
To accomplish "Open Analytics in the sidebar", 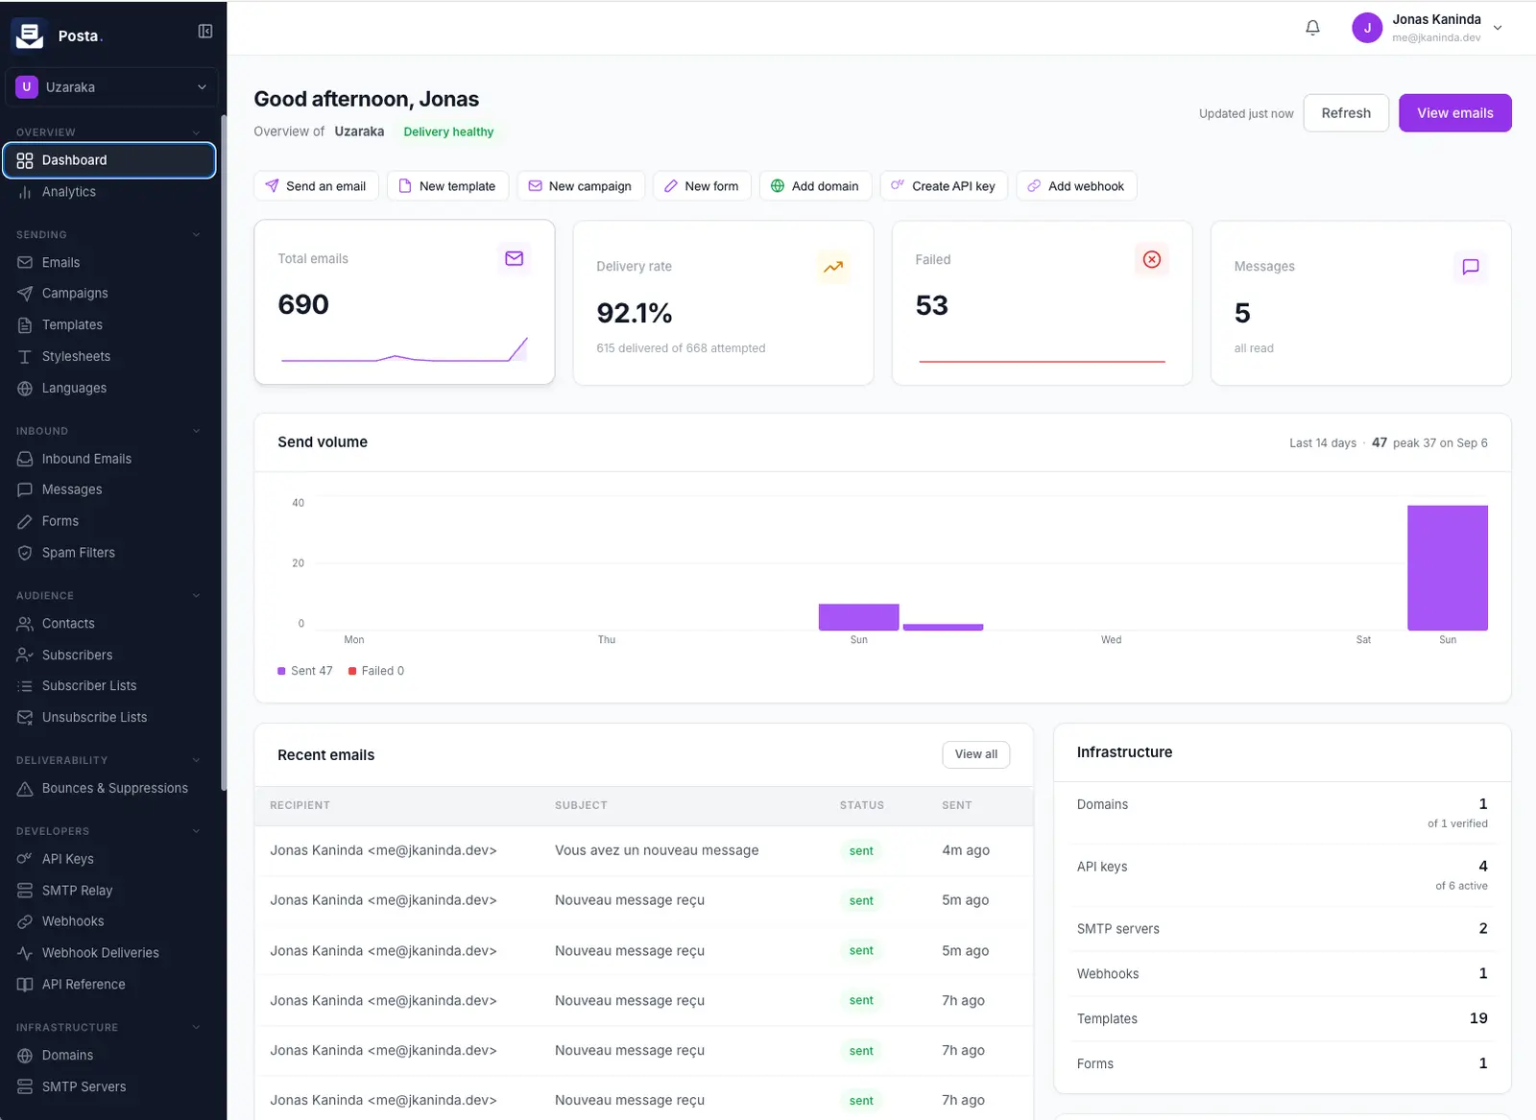I will pyautogui.click(x=108, y=192).
